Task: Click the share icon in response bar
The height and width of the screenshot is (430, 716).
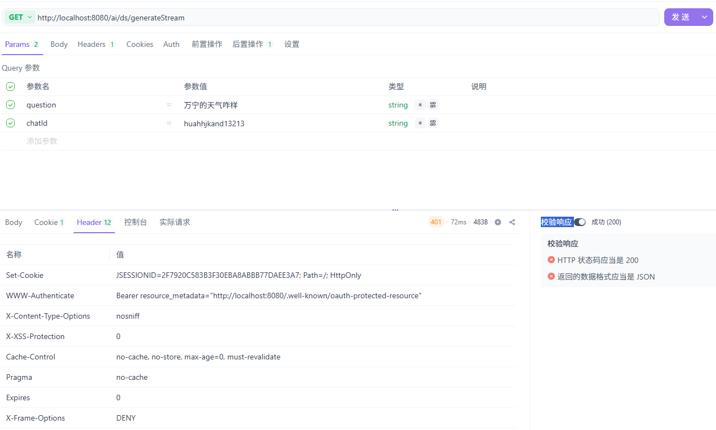Action: pos(512,222)
